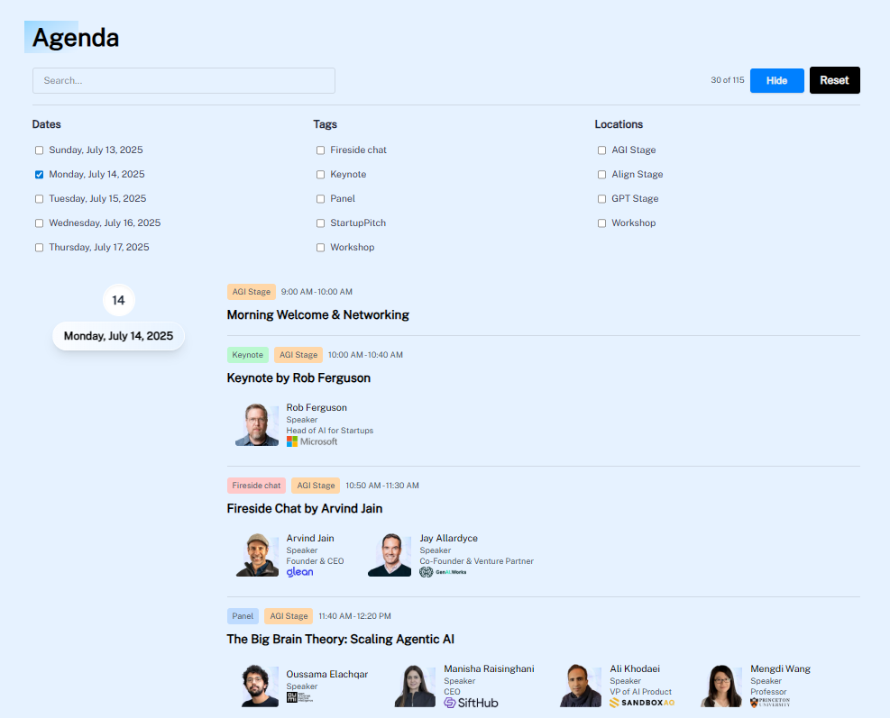Viewport: 890px width, 718px height.
Task: Open the Keynote by Rob Ferguson session title
Action: tap(298, 378)
